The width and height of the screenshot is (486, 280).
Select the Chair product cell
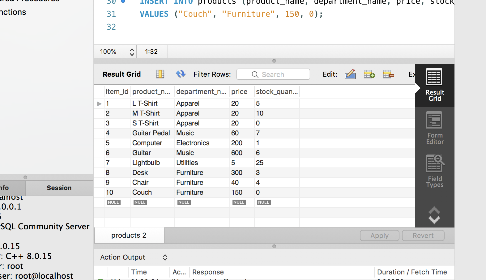pyautogui.click(x=152, y=183)
